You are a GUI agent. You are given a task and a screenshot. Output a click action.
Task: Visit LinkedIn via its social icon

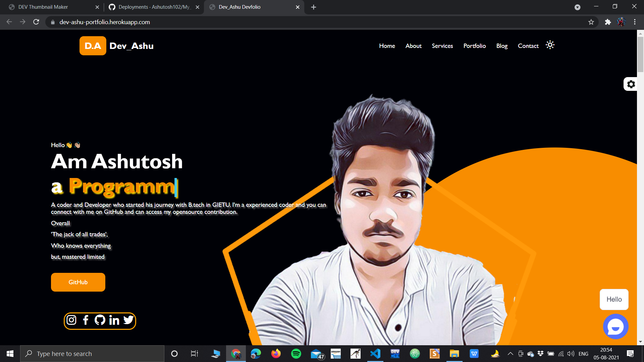114,320
